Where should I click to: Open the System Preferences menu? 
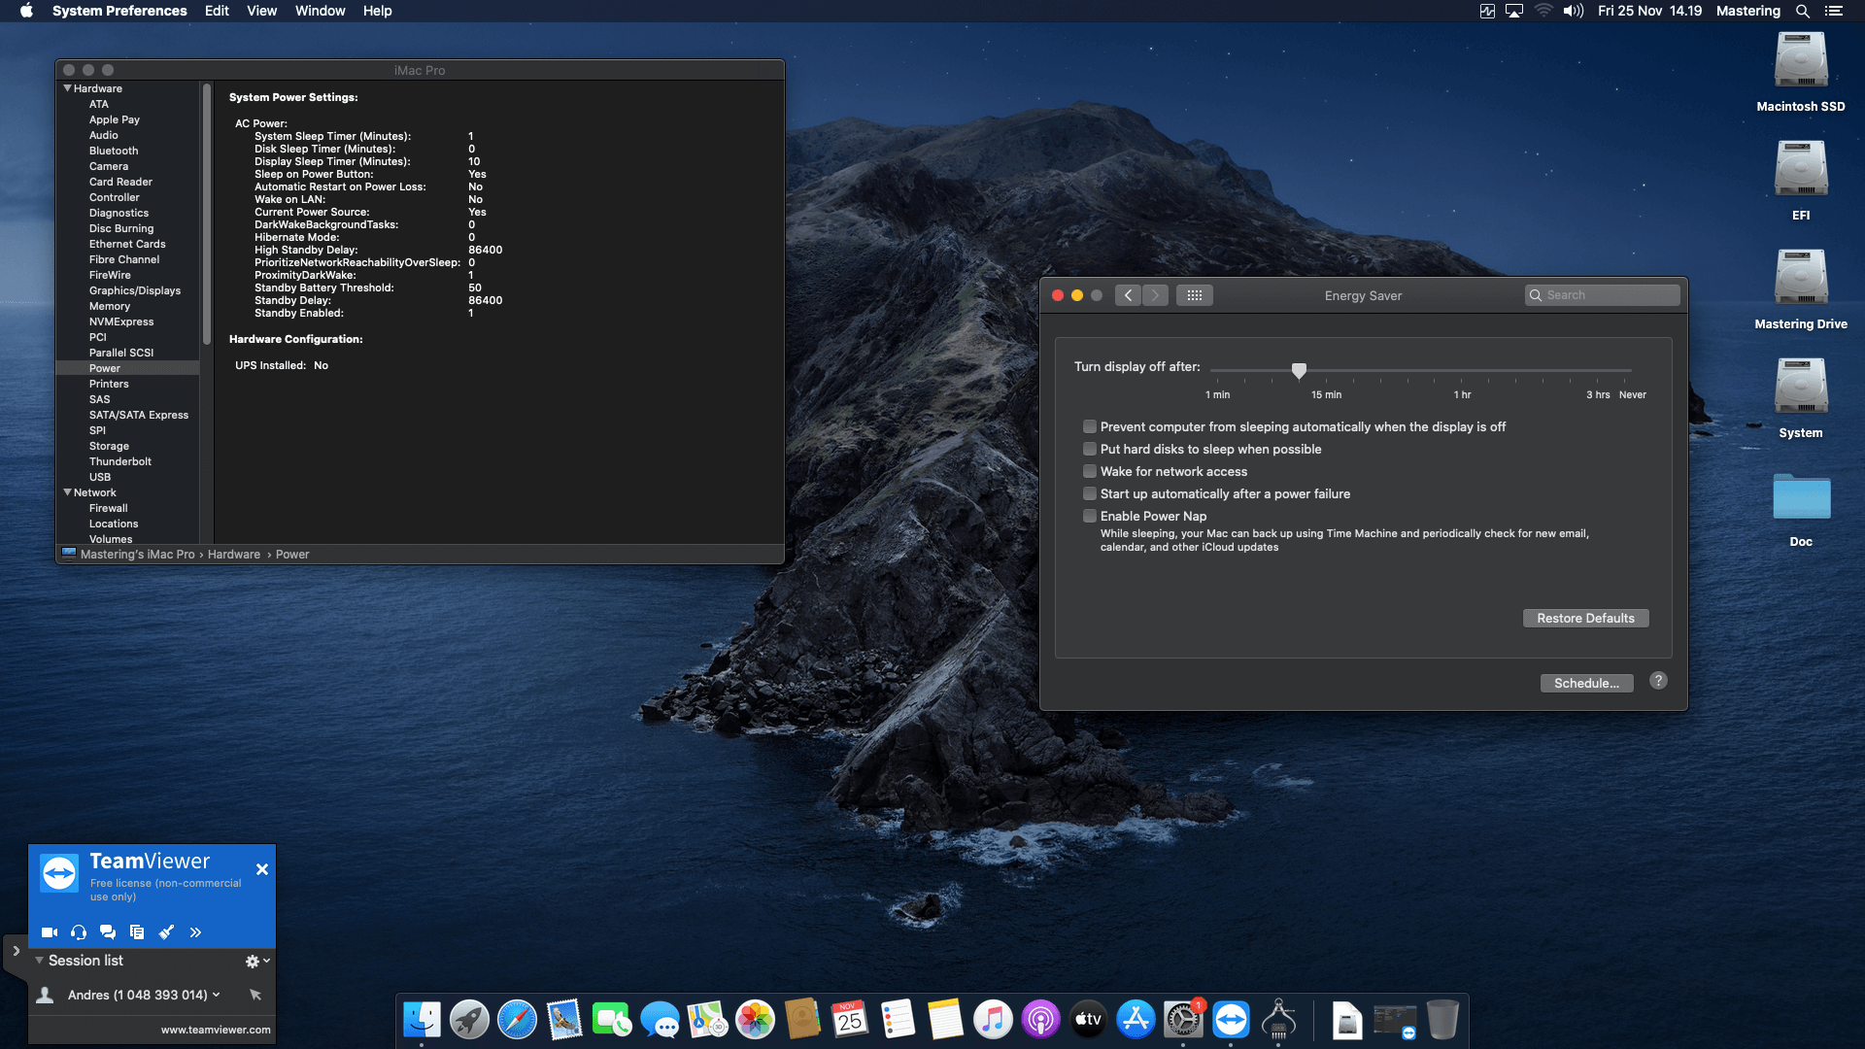pos(120,11)
